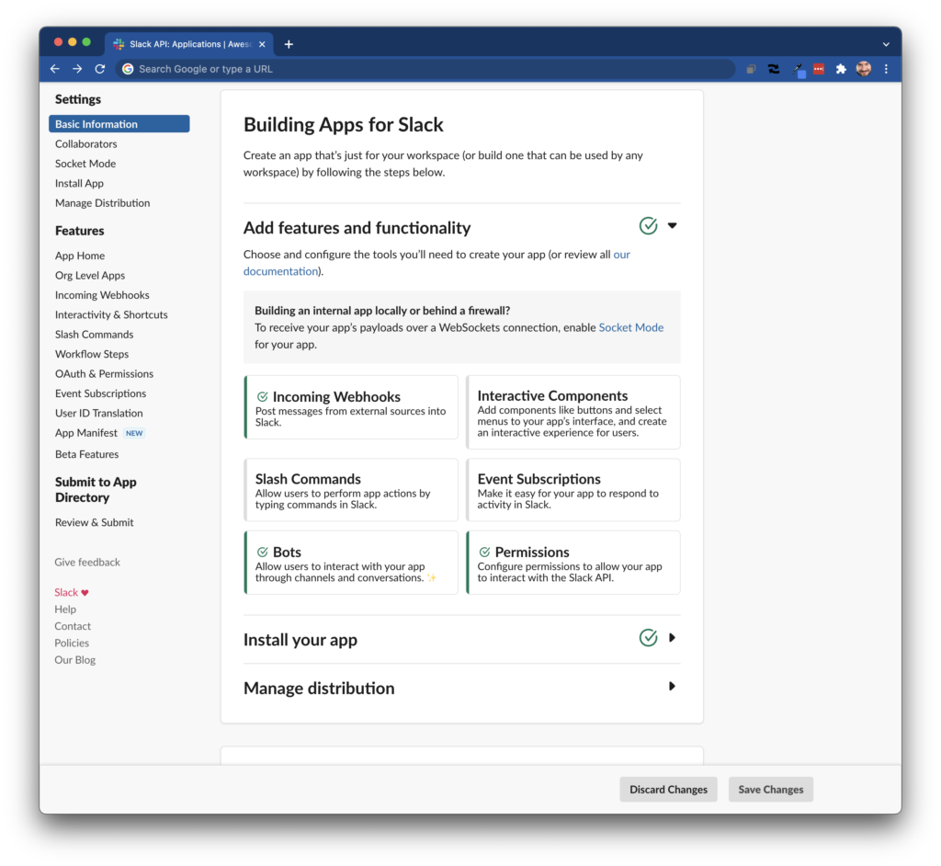The image size is (941, 866).
Task: Click the eyedropper extension icon in toolbar
Action: 797,70
